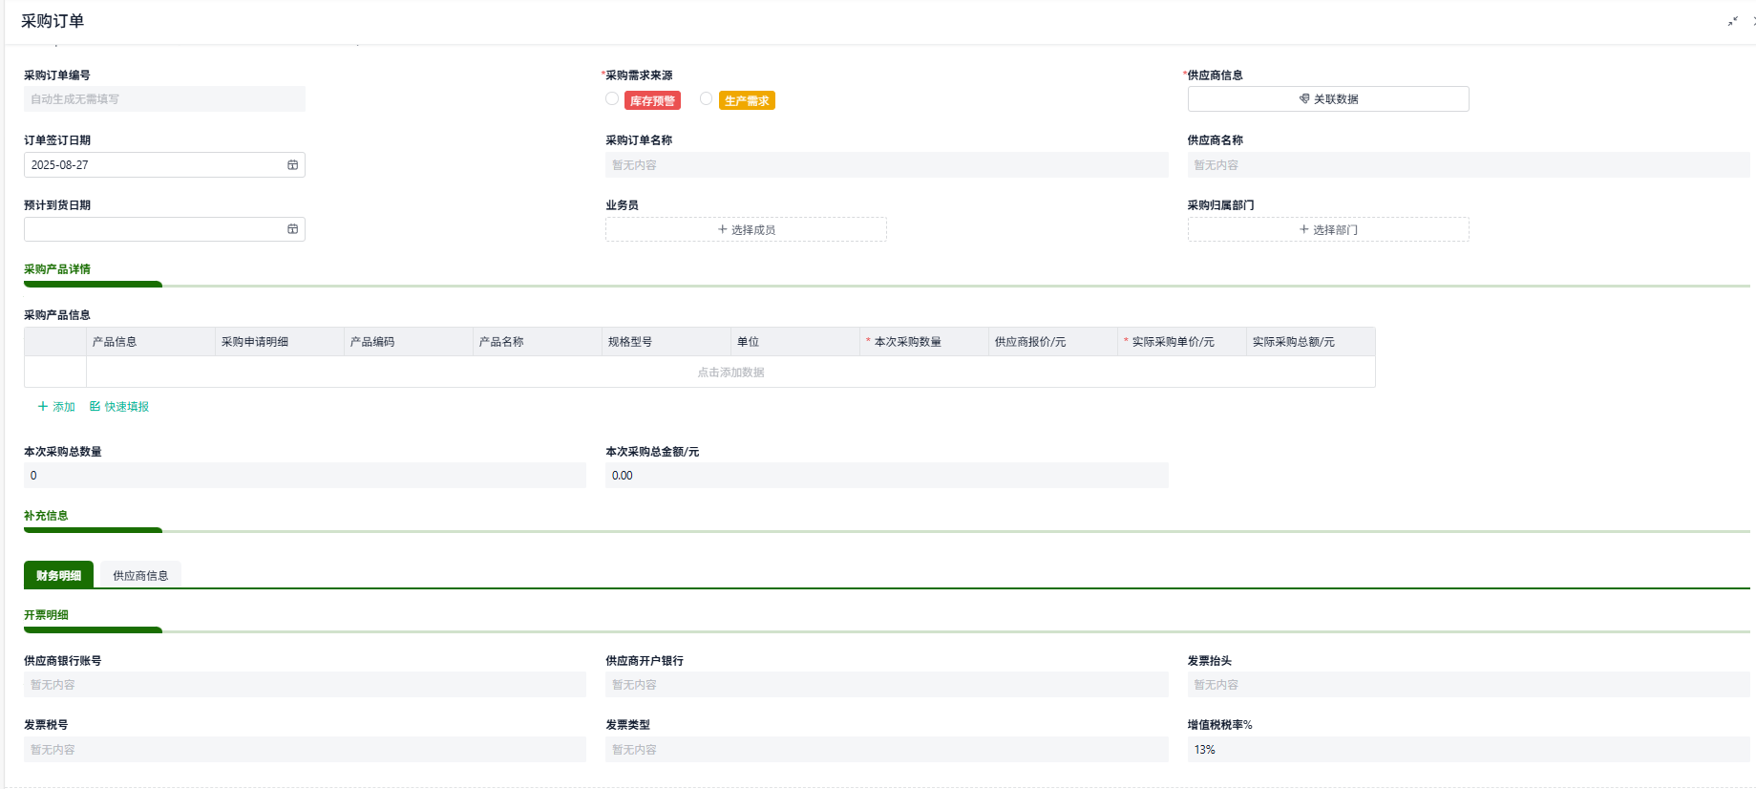The width and height of the screenshot is (1756, 789).
Task: Click 发票税号 field
Action: tap(305, 750)
